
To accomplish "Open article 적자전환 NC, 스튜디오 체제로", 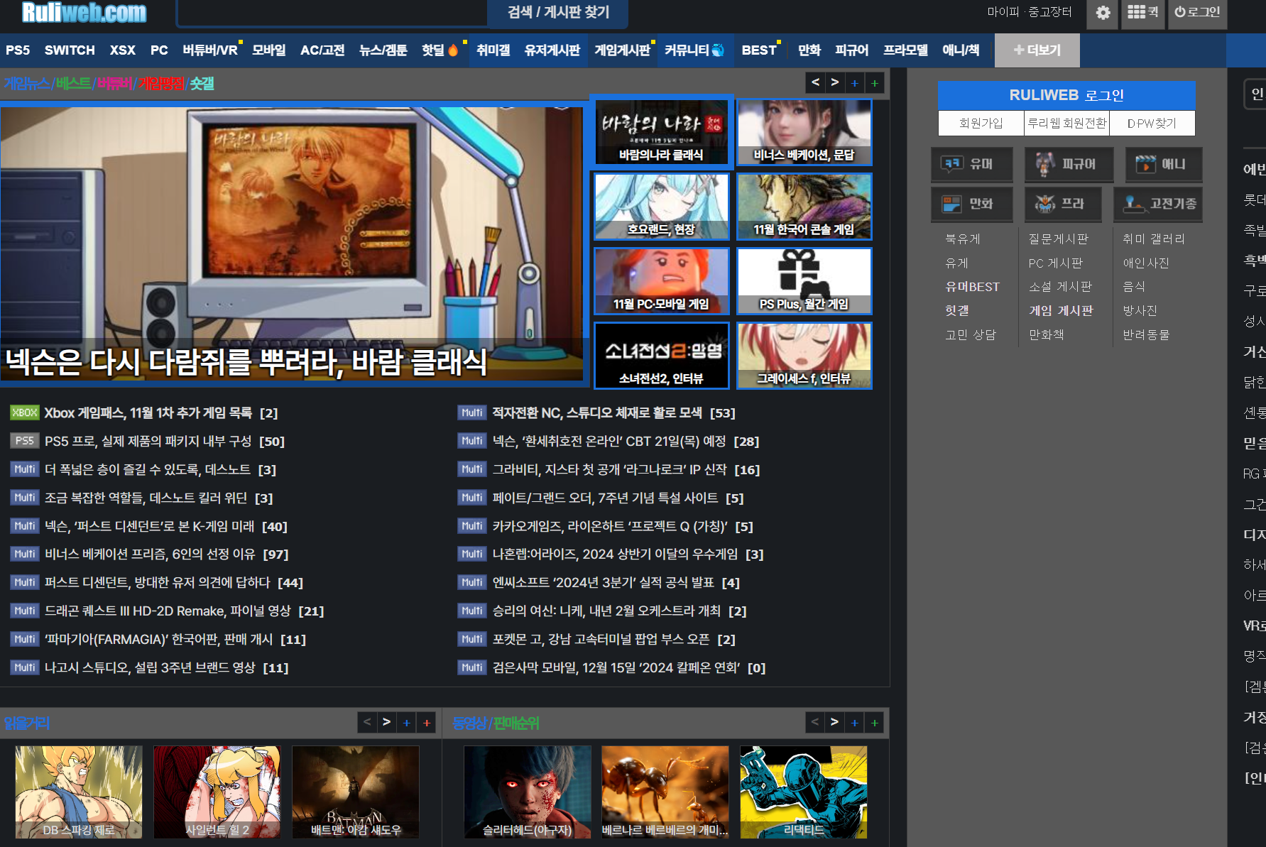I will (x=597, y=413).
